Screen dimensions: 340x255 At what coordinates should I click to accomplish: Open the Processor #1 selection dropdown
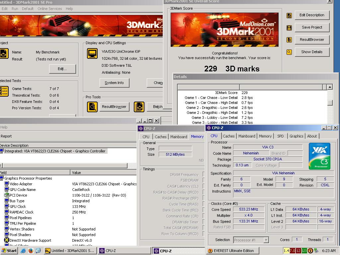pos(266,240)
